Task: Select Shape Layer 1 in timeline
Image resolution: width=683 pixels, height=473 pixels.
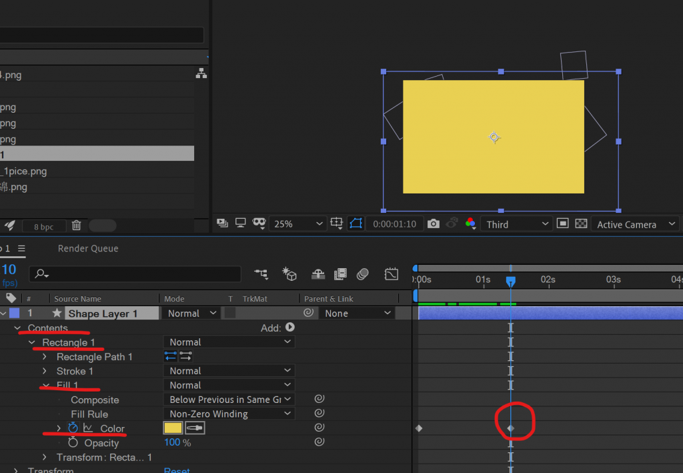Action: pyautogui.click(x=103, y=314)
